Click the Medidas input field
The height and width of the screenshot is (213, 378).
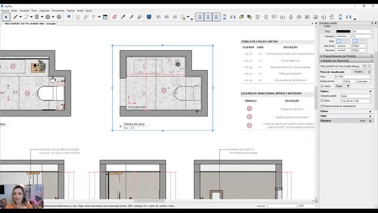click(282, 206)
